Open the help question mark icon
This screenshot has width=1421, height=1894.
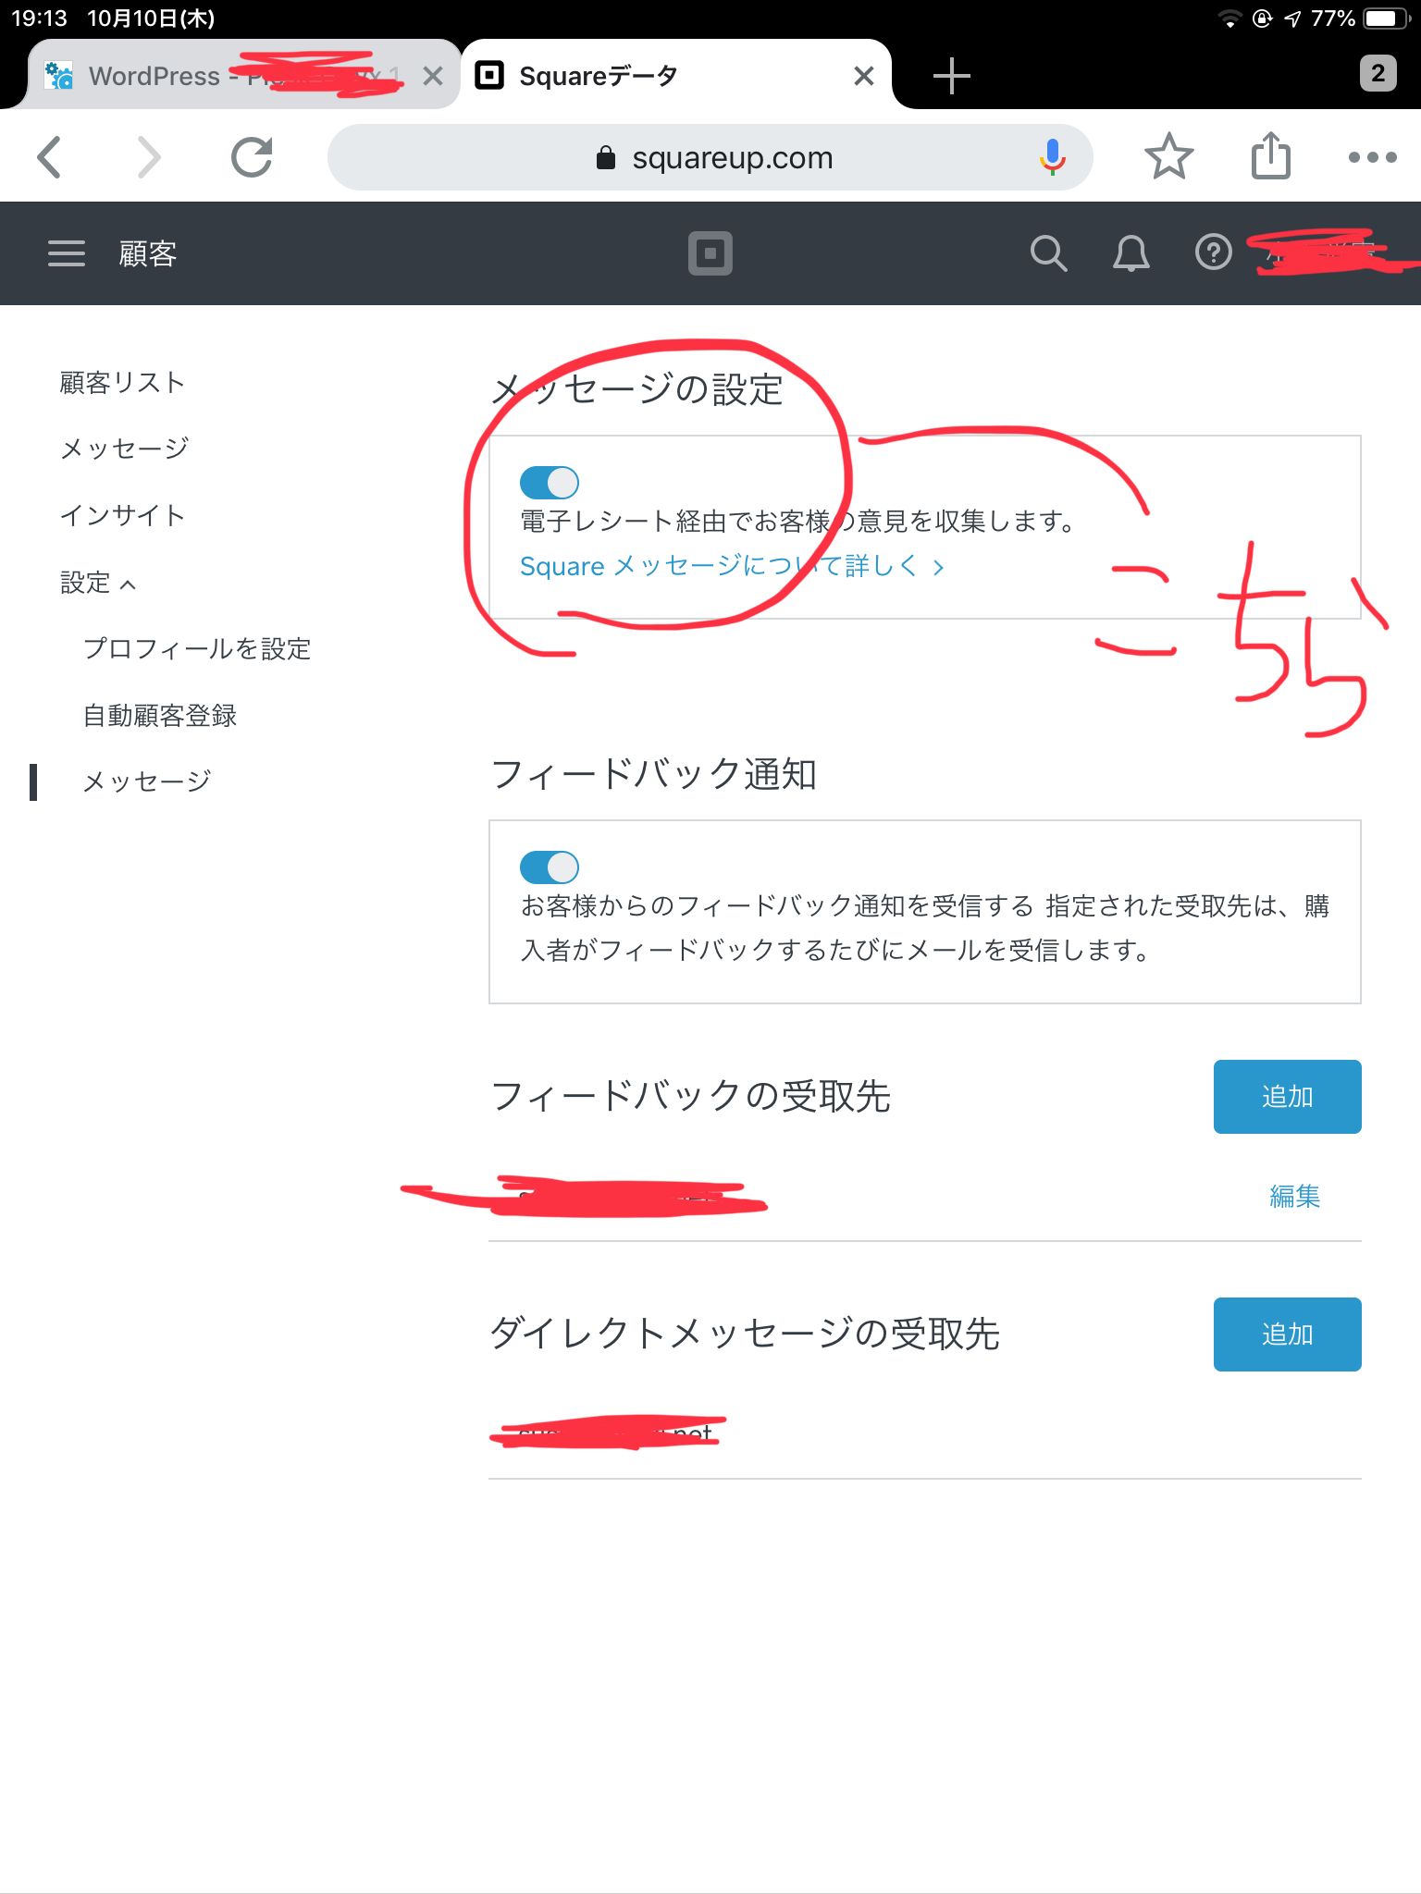1213,252
